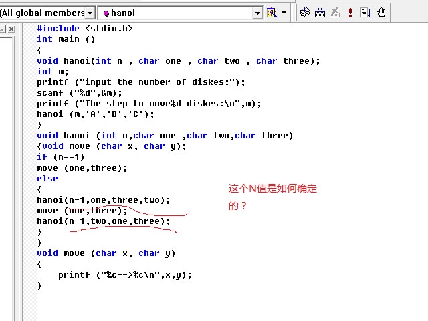
Task: Toggle a breakpoint with the hand icon
Action: 381,12
